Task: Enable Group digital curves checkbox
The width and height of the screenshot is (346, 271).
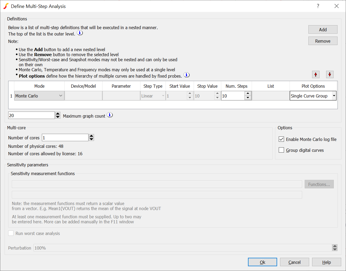Action: (281, 150)
